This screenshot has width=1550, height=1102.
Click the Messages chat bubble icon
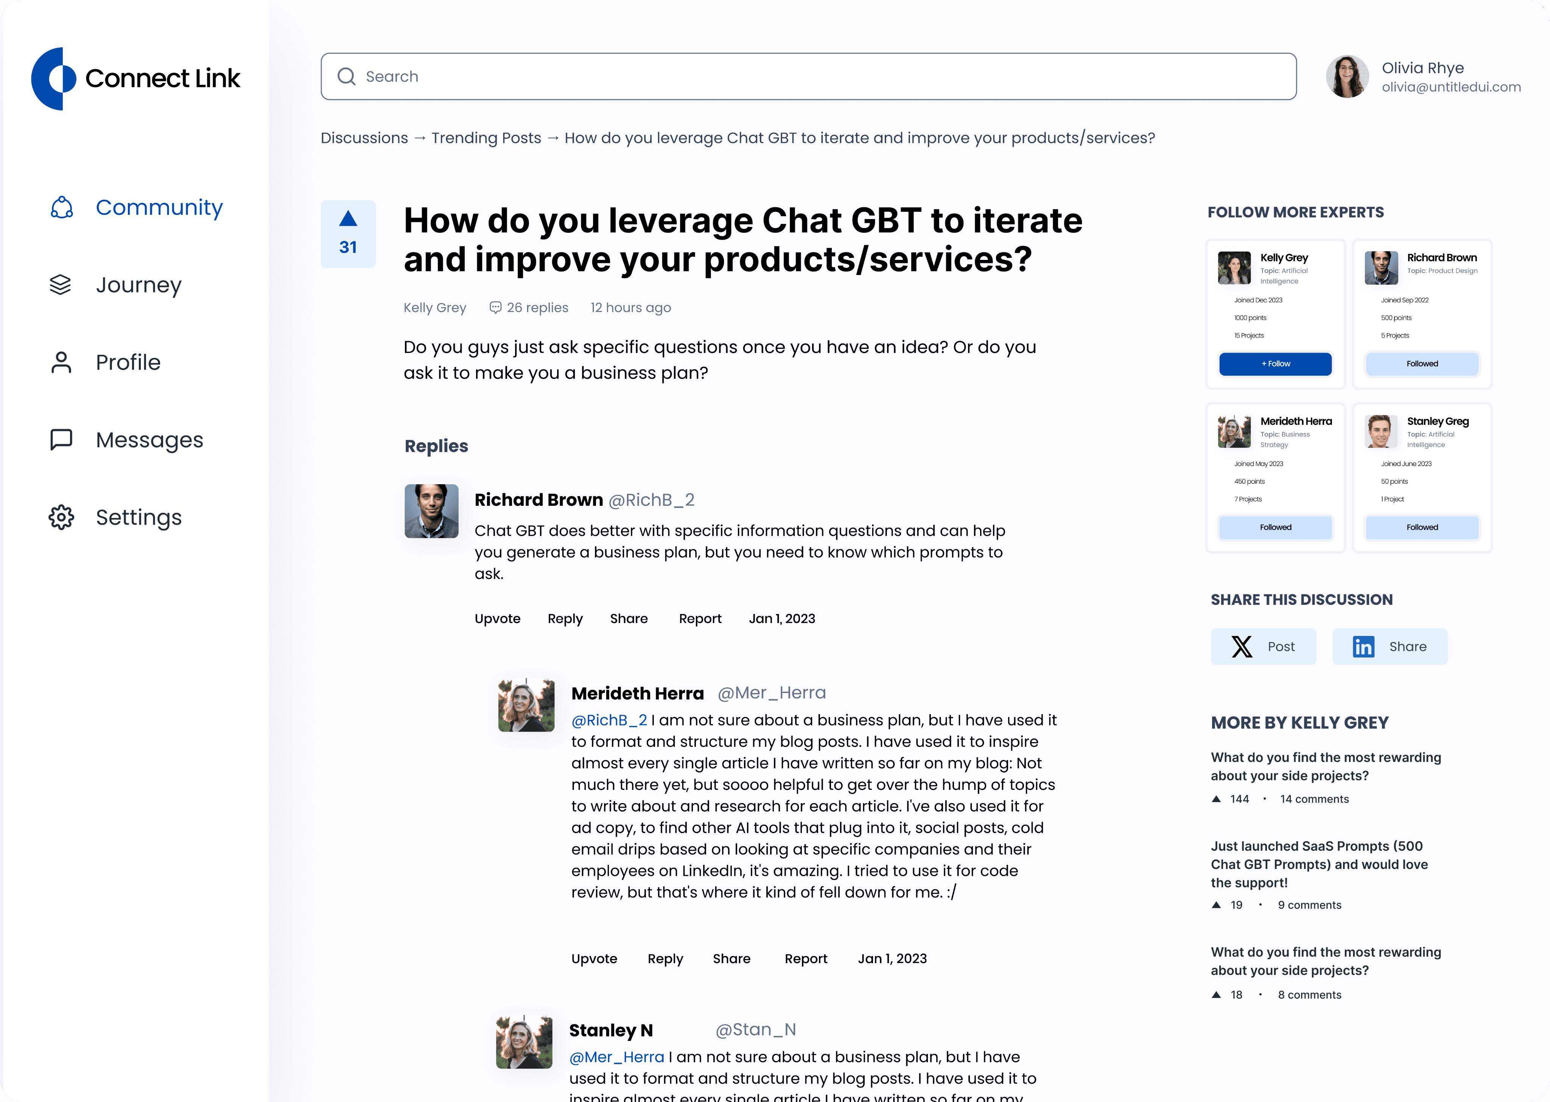(61, 440)
